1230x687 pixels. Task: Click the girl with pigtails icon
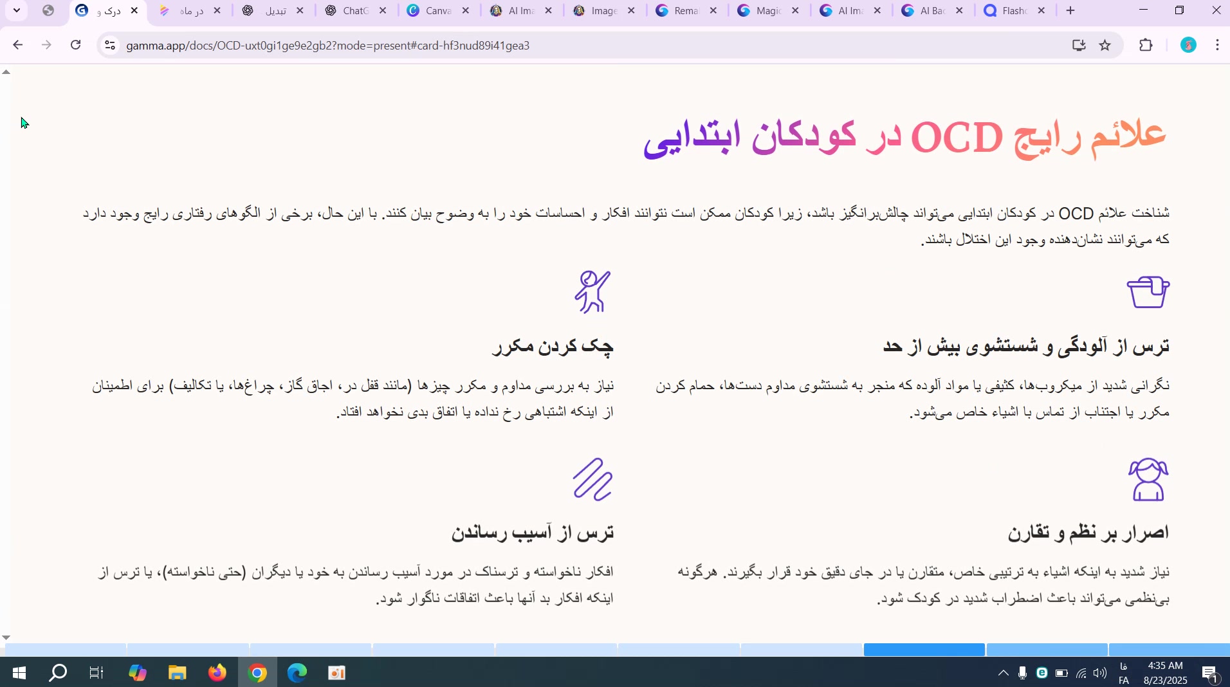click(1148, 479)
